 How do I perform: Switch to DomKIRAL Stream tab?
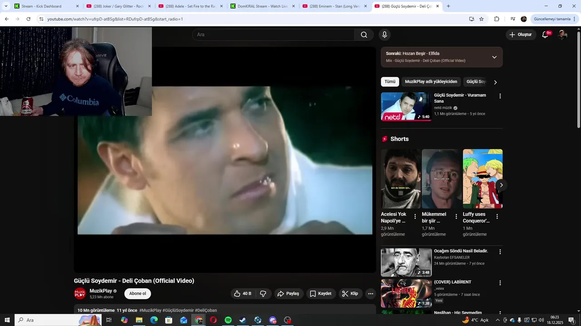(262, 6)
